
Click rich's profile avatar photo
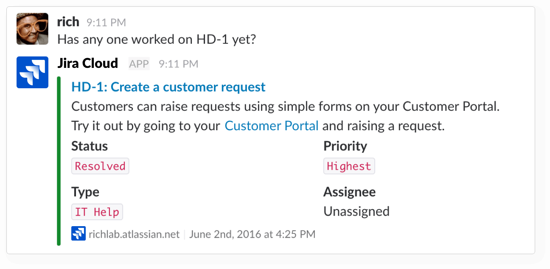tap(32, 28)
